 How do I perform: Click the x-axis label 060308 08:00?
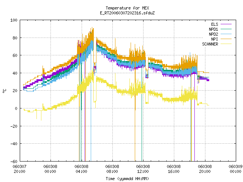(x=112, y=169)
